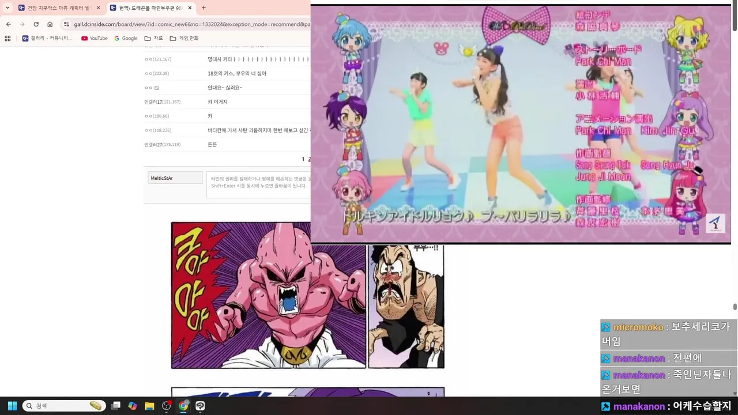Open File Explorer from taskbar
The width and height of the screenshot is (738, 415).
149,406
